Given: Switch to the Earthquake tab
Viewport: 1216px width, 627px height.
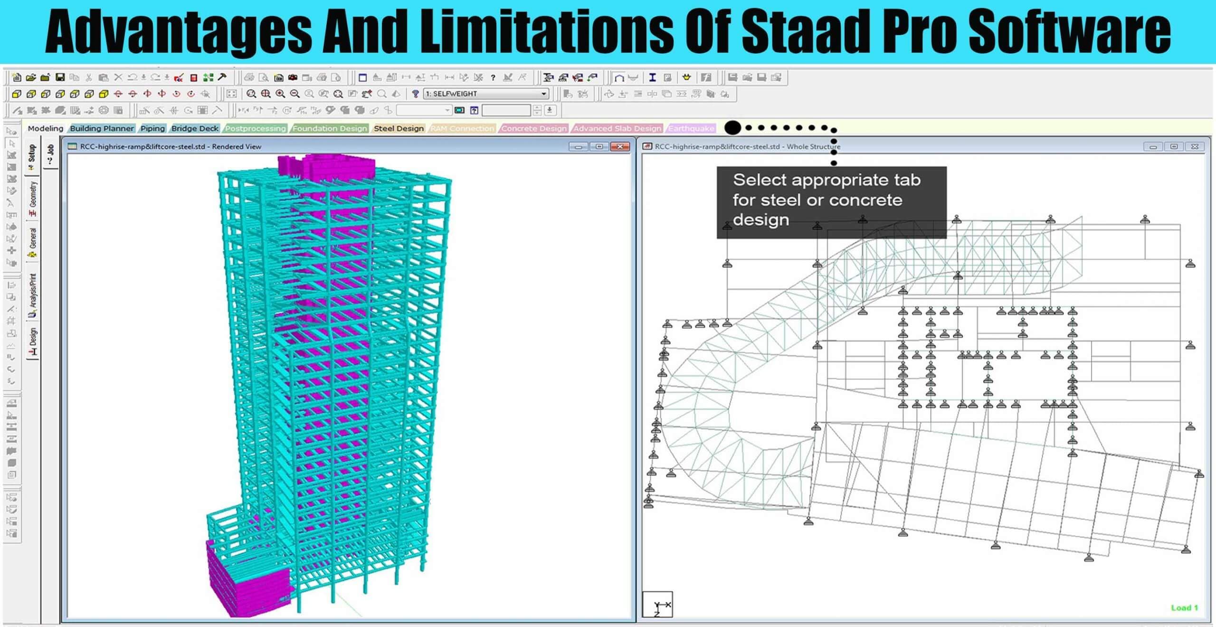Looking at the screenshot, I should (691, 128).
